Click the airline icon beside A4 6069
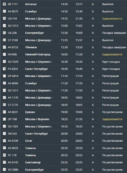 click(x=4, y=83)
